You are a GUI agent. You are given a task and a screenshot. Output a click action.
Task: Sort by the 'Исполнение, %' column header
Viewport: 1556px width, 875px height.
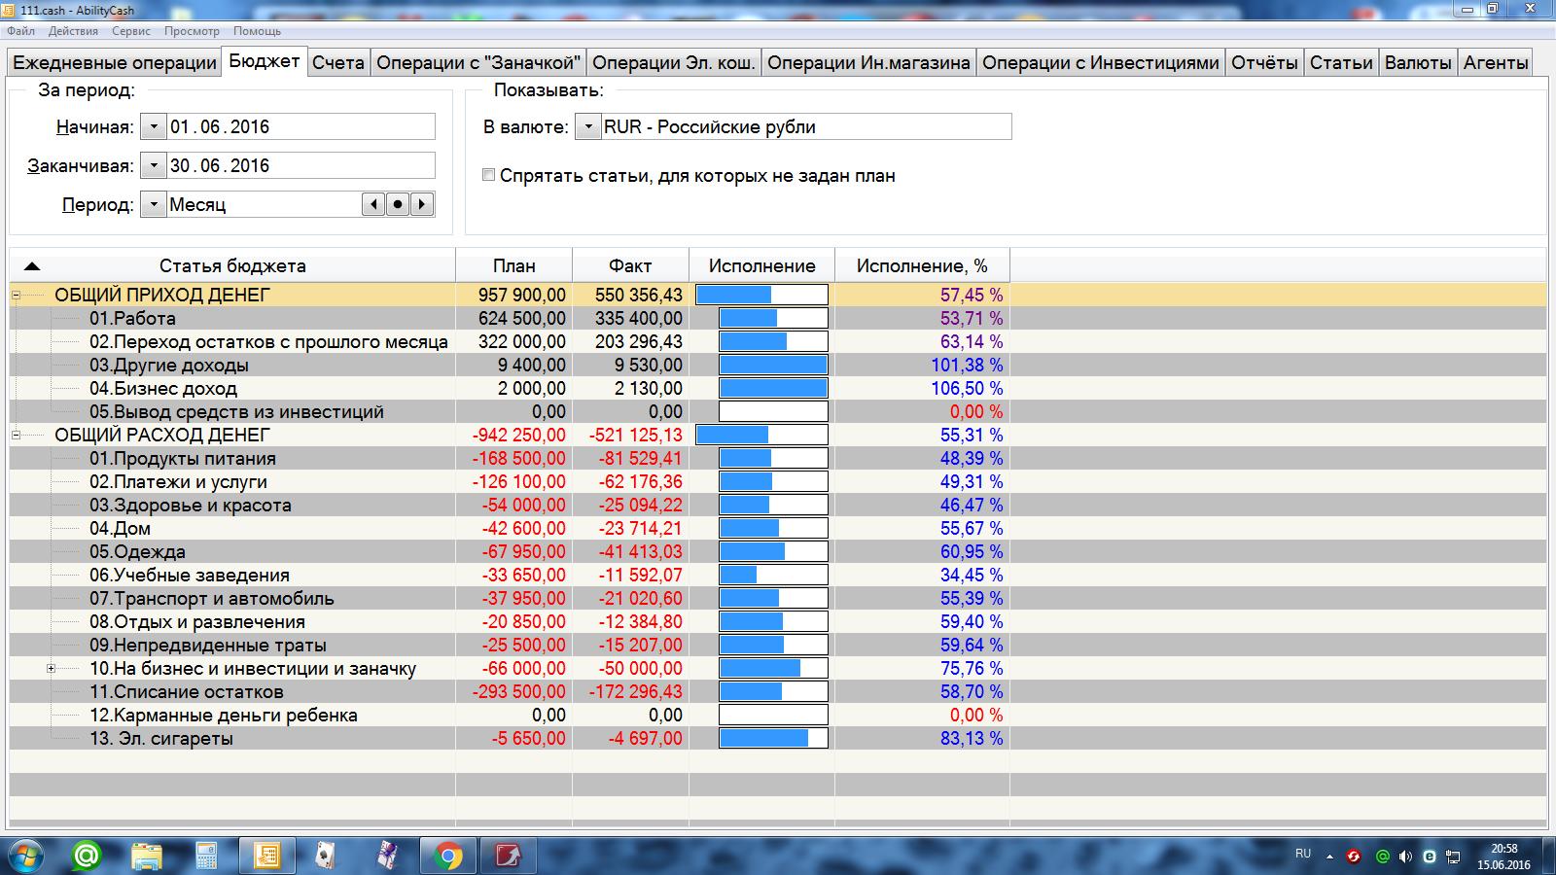coord(921,266)
